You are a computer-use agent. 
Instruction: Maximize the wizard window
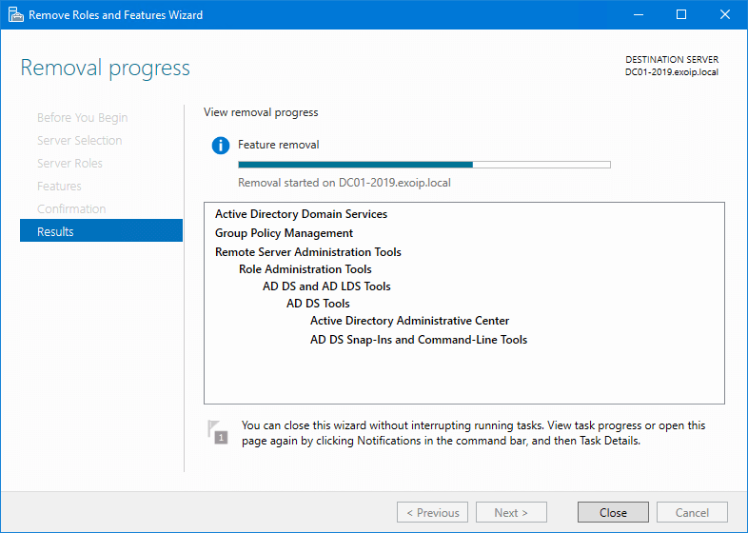[681, 14]
